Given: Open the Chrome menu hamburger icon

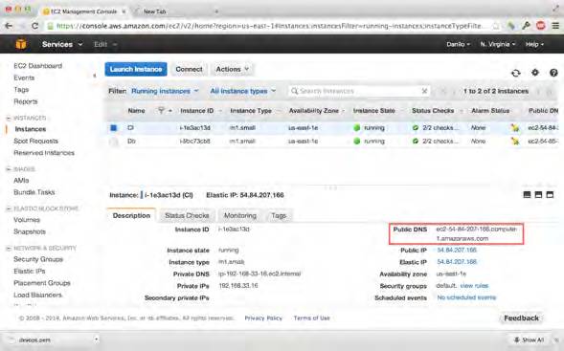Looking at the screenshot, I should coord(555,26).
